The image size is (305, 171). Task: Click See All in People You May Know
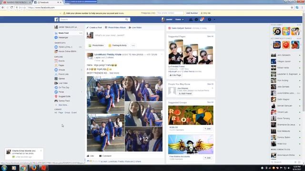point(210,84)
